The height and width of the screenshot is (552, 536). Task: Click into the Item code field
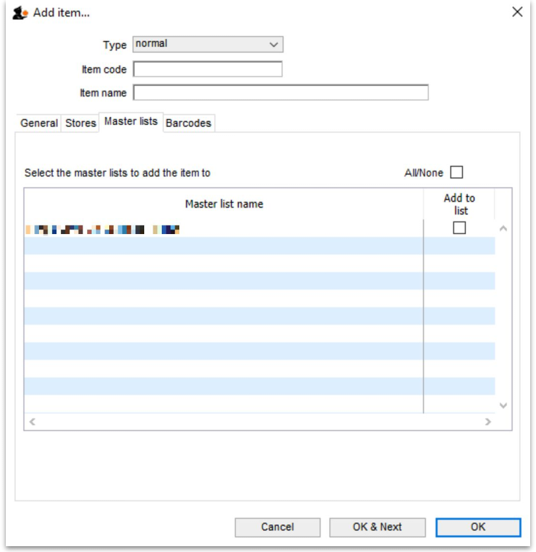click(x=208, y=69)
